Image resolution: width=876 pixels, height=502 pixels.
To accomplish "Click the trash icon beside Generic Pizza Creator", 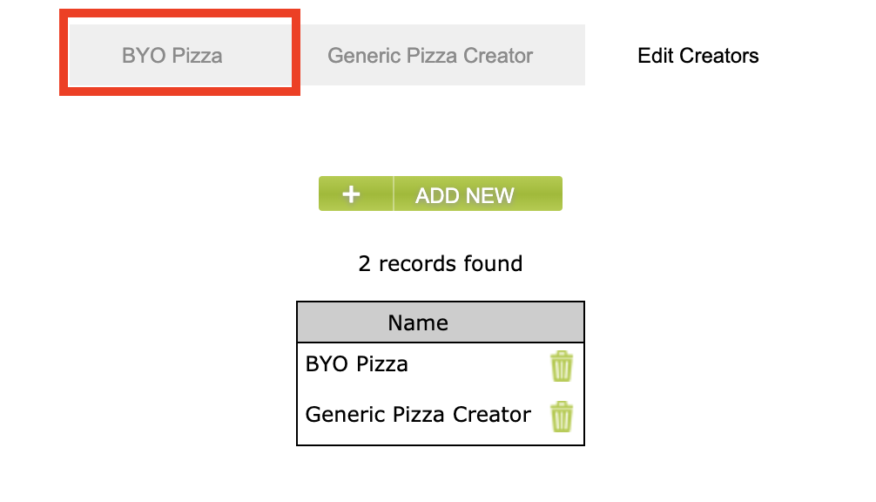I will (x=561, y=416).
